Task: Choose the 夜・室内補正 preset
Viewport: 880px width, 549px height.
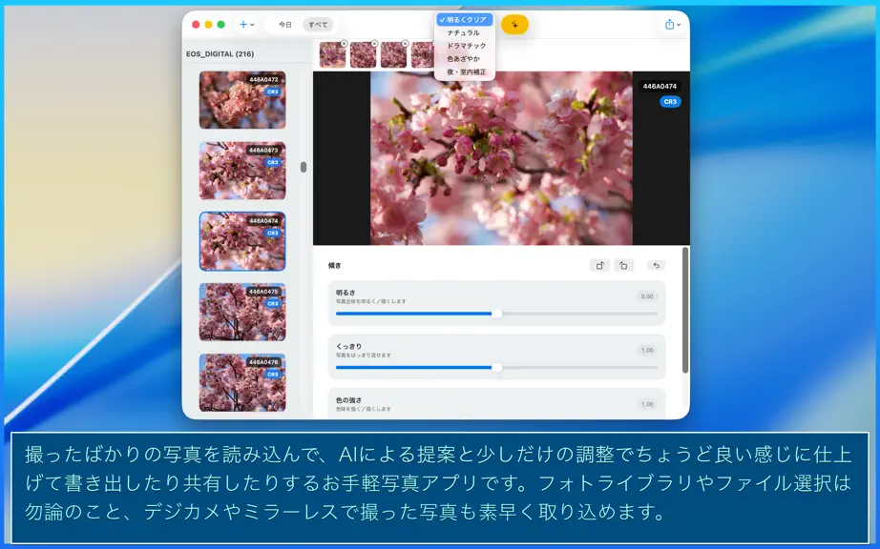Action: tap(466, 72)
